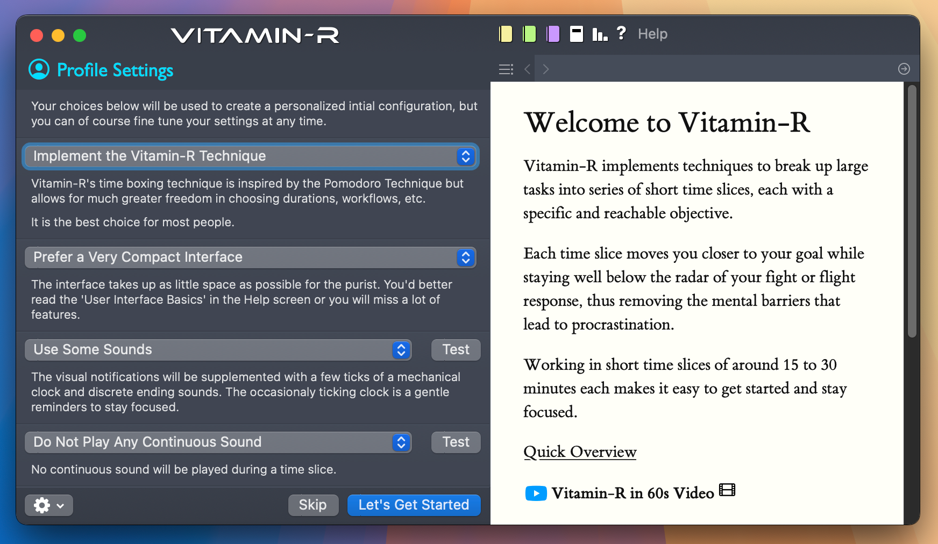Open the Implement the Vitamin-R Technique dropdown
Screen dimensions: 938x544
[x=251, y=156]
